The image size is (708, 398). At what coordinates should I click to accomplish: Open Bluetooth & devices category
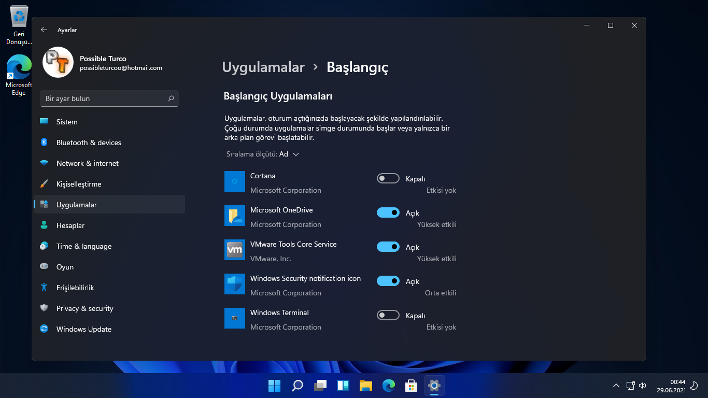pos(109,143)
